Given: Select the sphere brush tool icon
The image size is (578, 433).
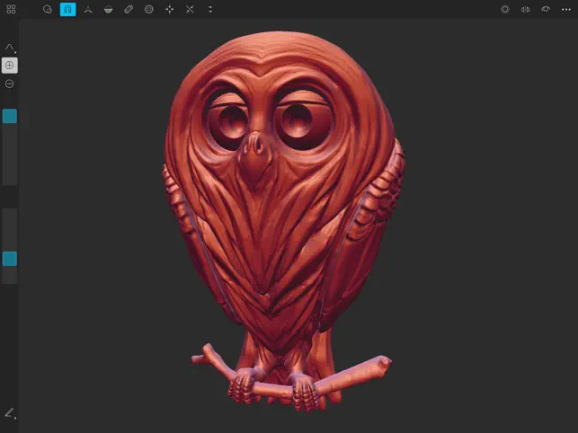Looking at the screenshot, I should (47, 9).
